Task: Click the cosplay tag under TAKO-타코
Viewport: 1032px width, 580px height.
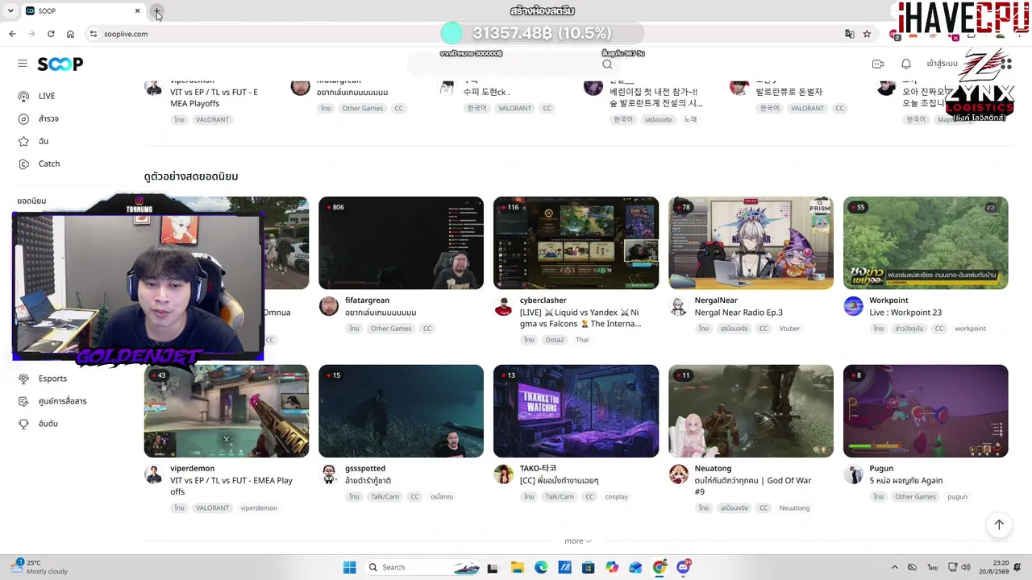Action: [x=617, y=497]
